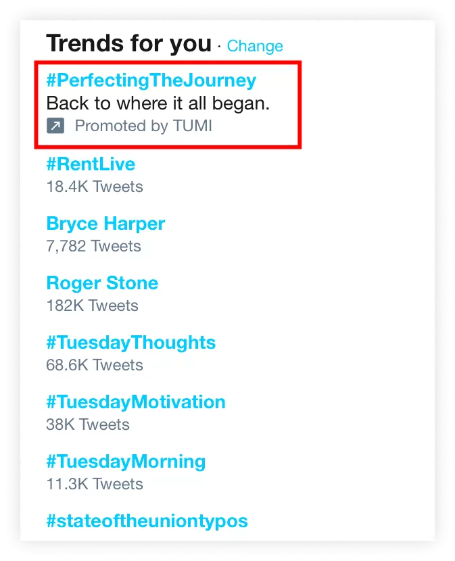Click the 'Trends for you' heading
This screenshot has width=455, height=561.
[x=128, y=44]
